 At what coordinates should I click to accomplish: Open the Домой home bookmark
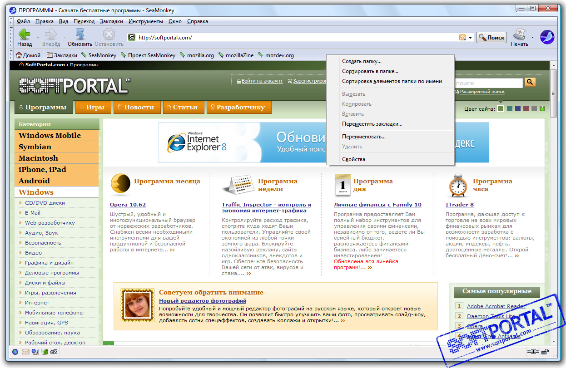pos(28,55)
